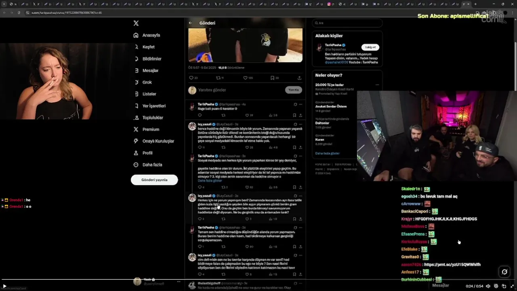Repost the 'olm deli misin' comment
This screenshot has width=517, height=291.
coord(223,274)
